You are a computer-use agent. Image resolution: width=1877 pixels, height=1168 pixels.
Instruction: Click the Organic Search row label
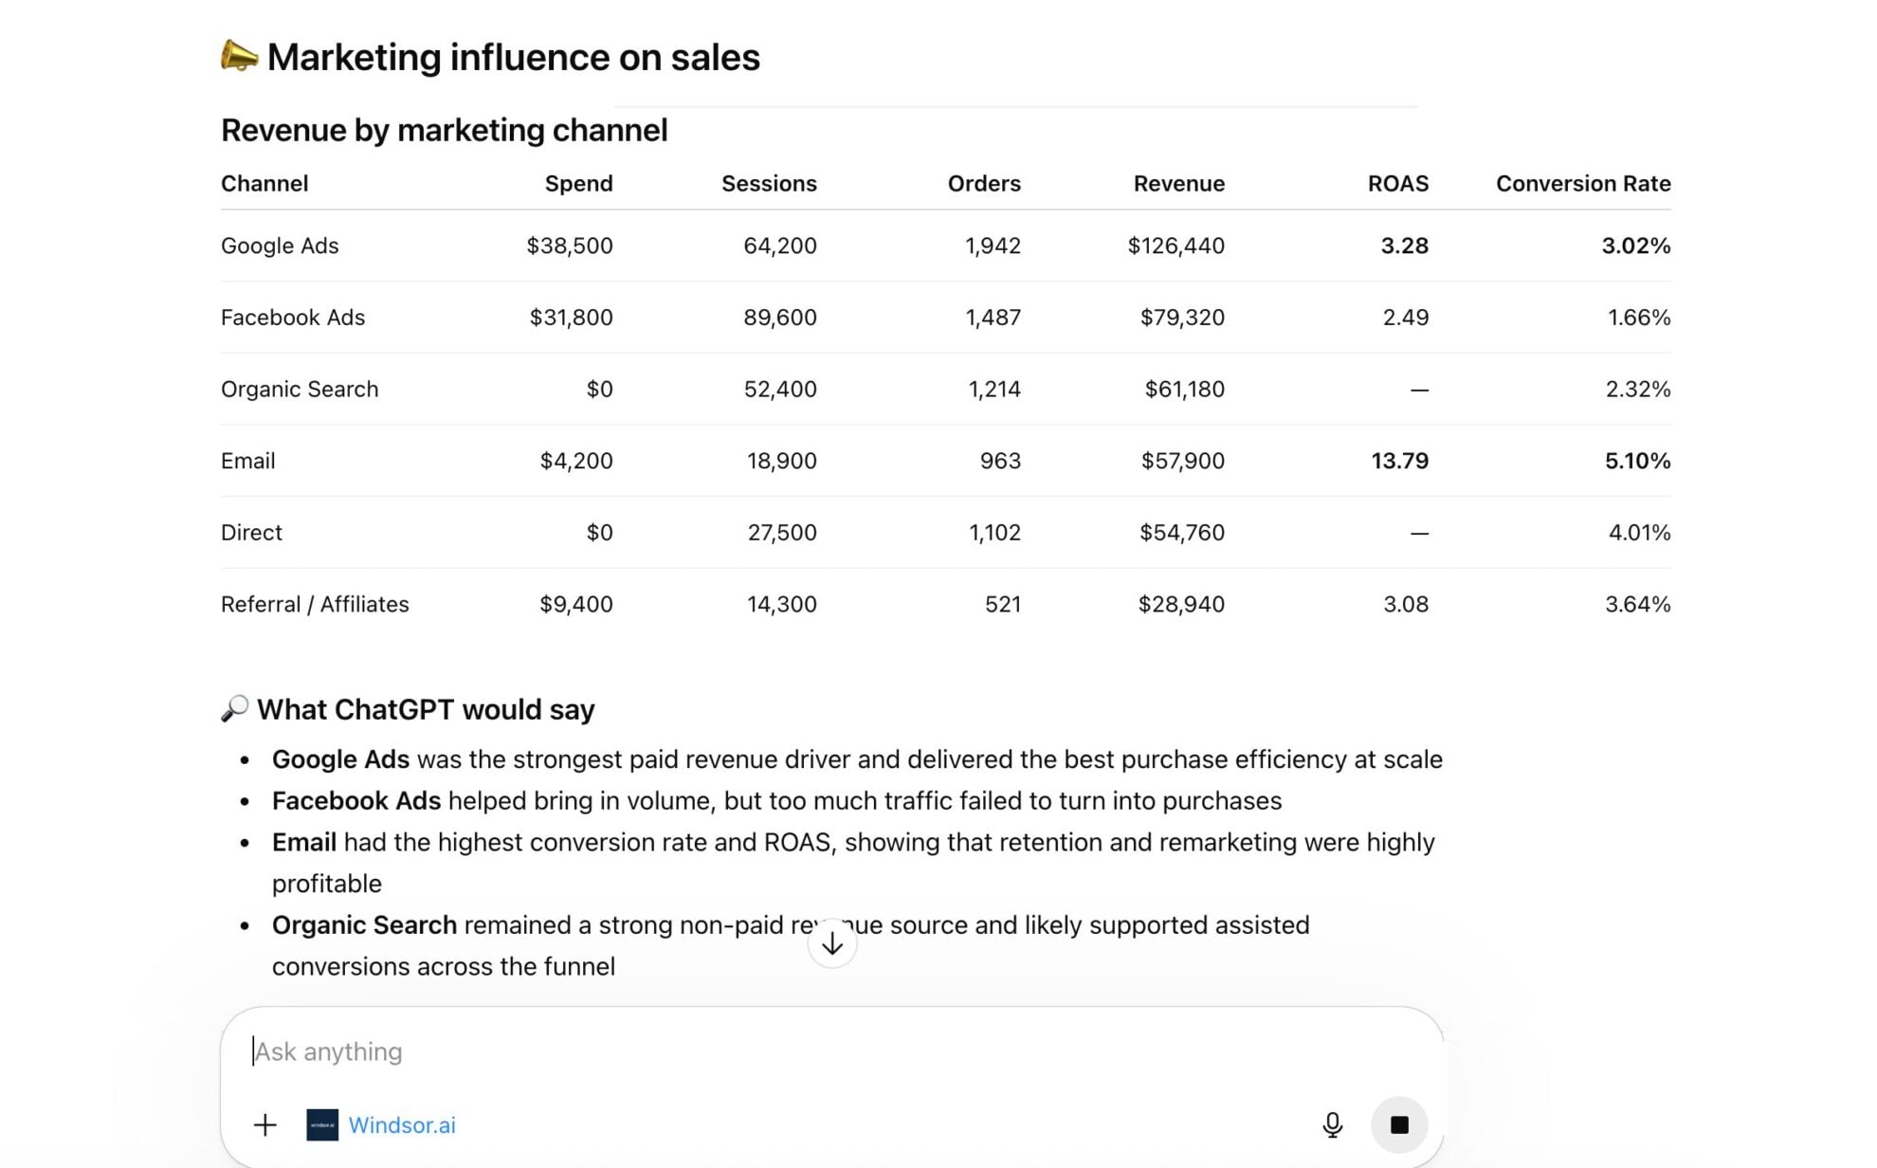[300, 389]
